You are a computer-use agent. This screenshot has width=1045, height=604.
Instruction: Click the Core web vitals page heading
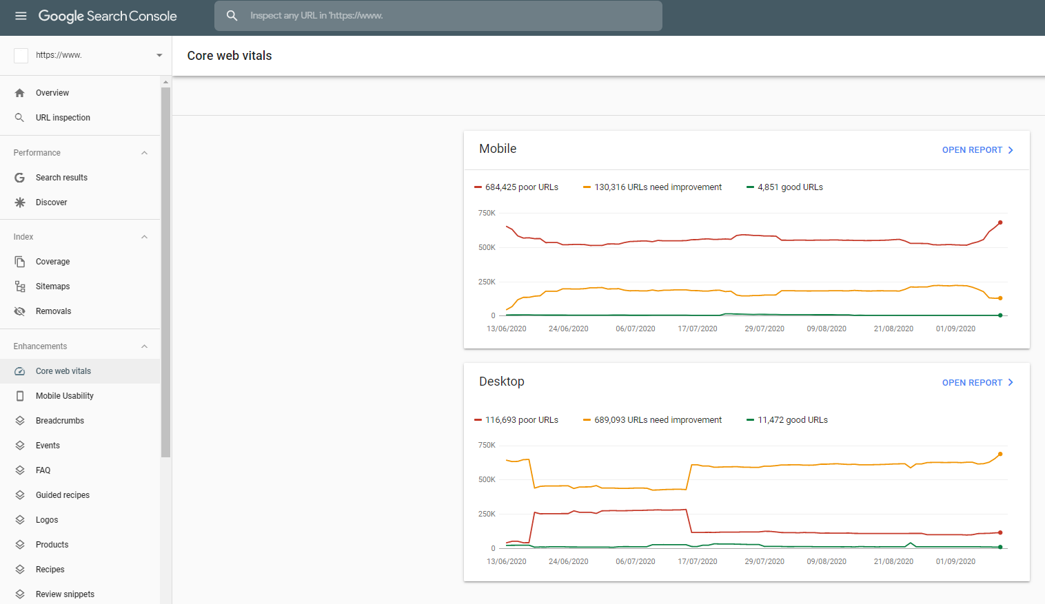(230, 56)
